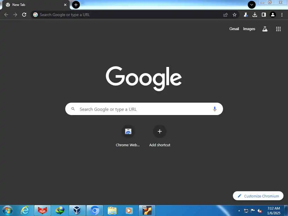Screen dimensions: 288x216
Task: Close the New Tab tab
Action: tap(65, 5)
